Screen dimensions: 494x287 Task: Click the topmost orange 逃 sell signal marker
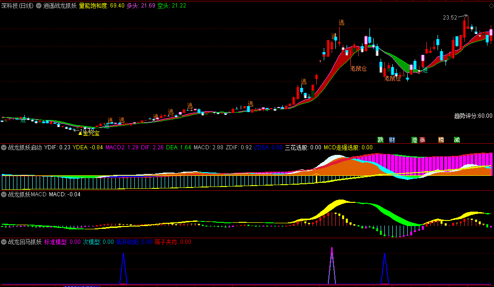[x=342, y=22]
